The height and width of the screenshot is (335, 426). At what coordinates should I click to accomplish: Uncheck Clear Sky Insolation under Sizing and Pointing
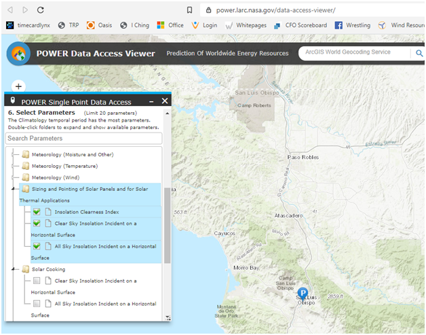(x=37, y=223)
